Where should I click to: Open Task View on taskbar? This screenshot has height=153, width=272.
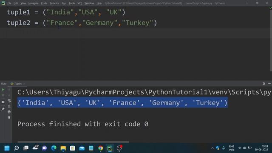26,148
